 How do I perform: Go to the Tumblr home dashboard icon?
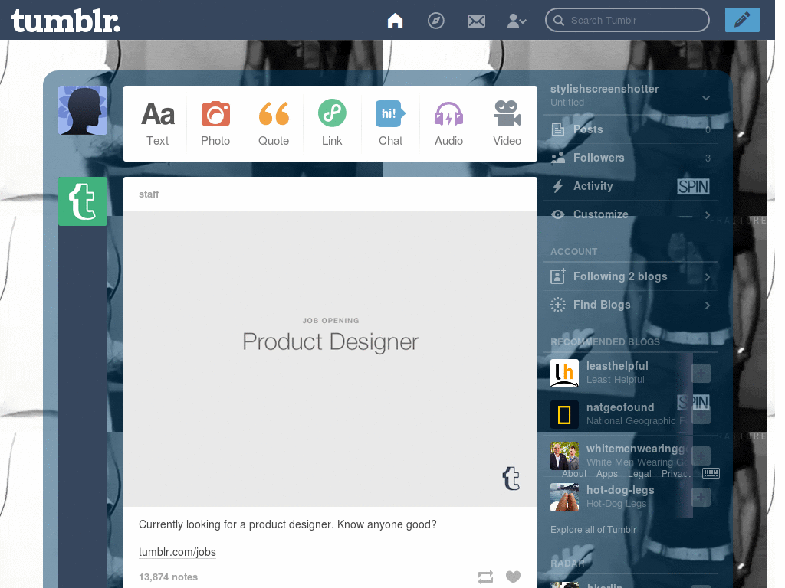pos(395,21)
